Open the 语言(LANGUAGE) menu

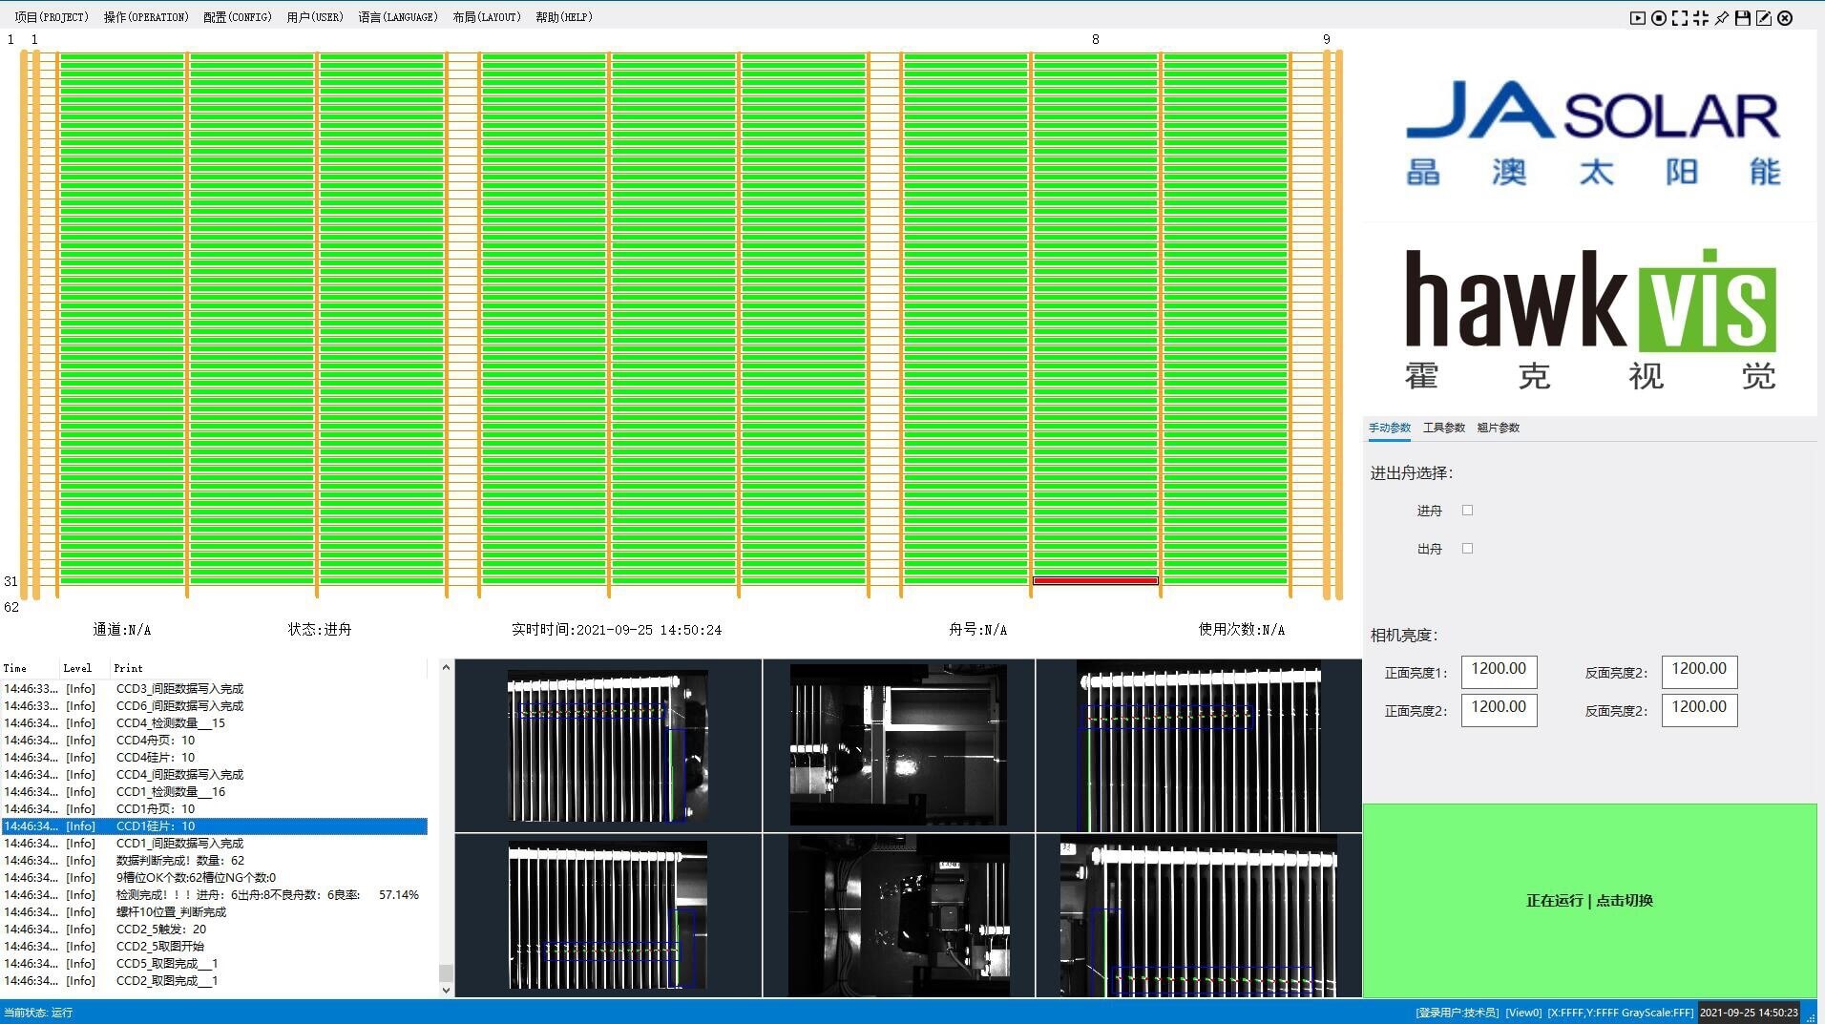(398, 17)
